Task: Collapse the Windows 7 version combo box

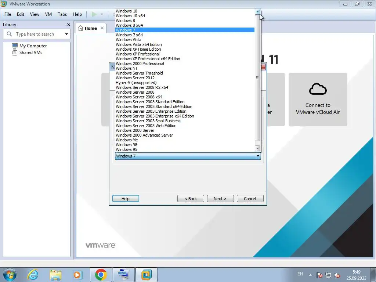Action: coord(188,156)
